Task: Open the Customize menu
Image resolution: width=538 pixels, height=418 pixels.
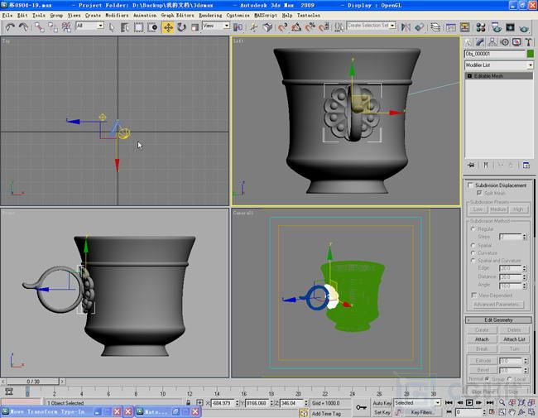Action: point(238,16)
